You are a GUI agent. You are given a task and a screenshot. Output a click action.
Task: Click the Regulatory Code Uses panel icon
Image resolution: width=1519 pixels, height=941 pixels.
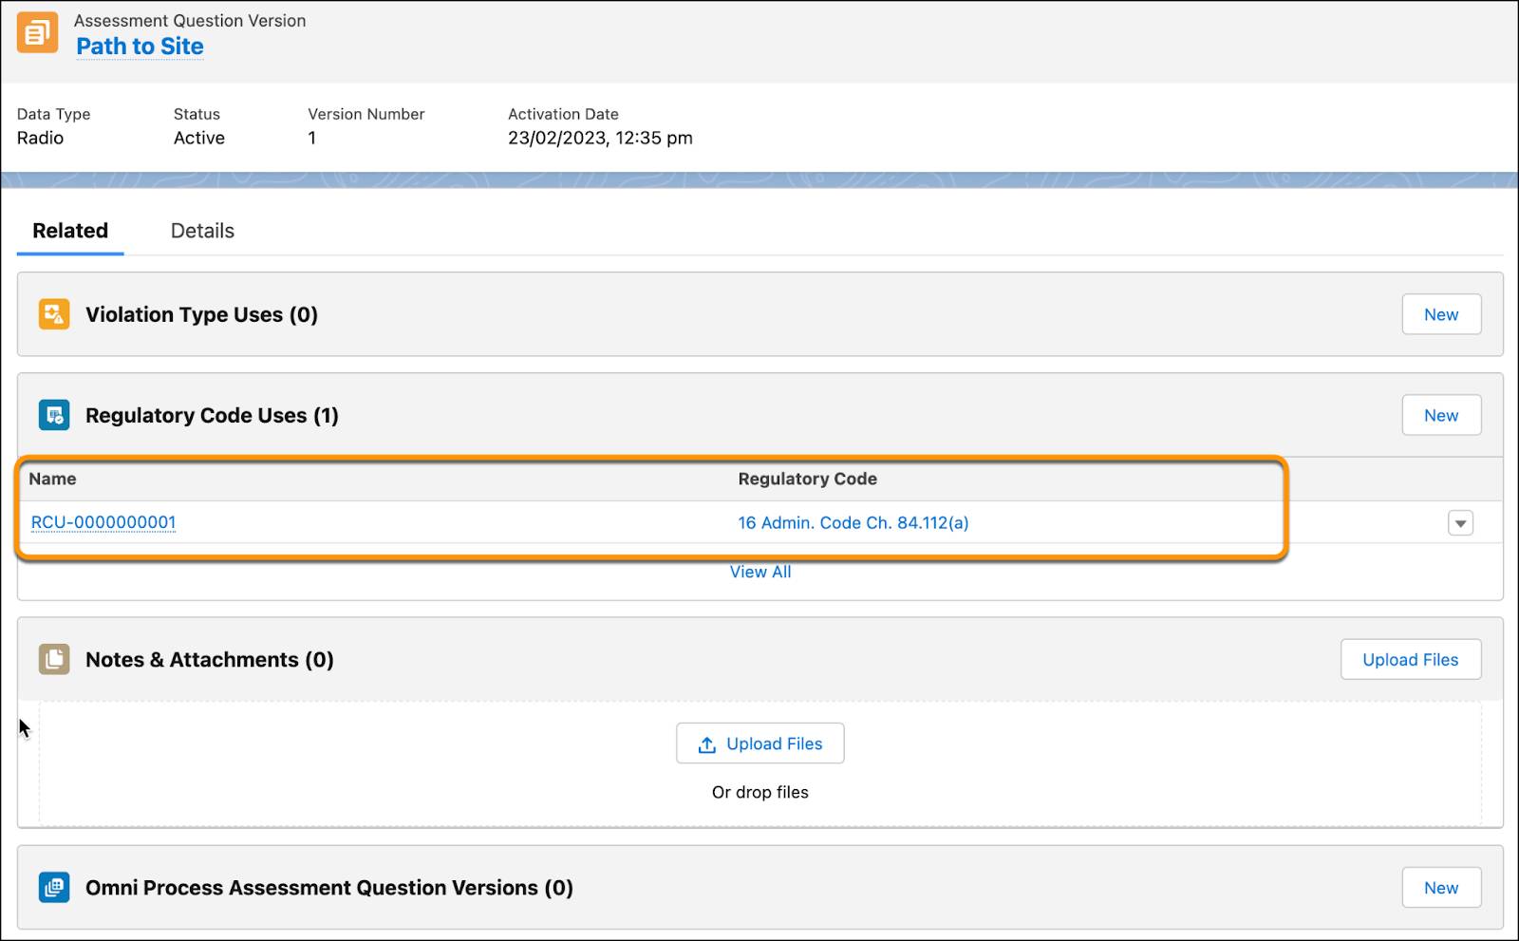[x=54, y=415]
